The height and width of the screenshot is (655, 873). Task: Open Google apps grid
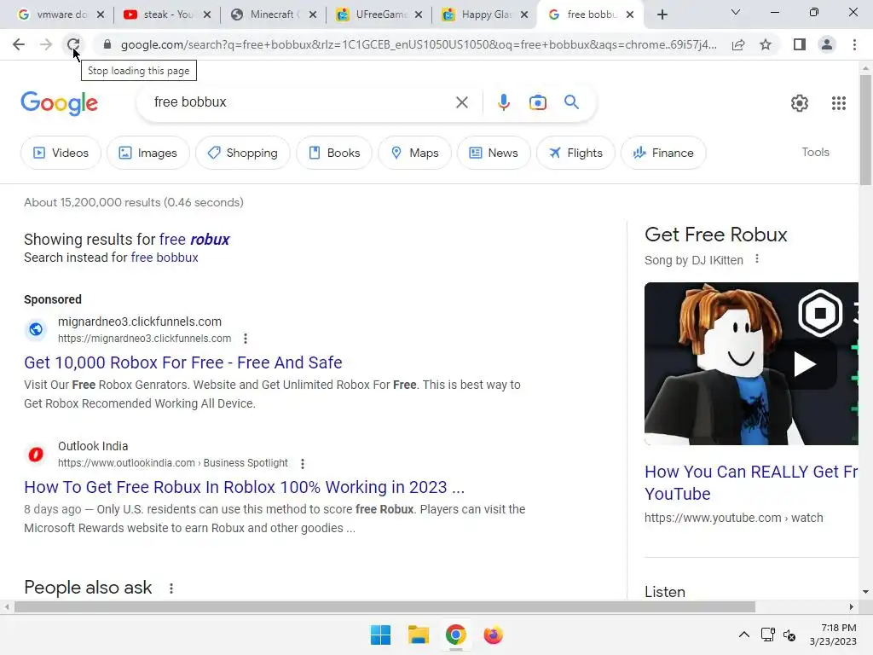click(x=839, y=103)
